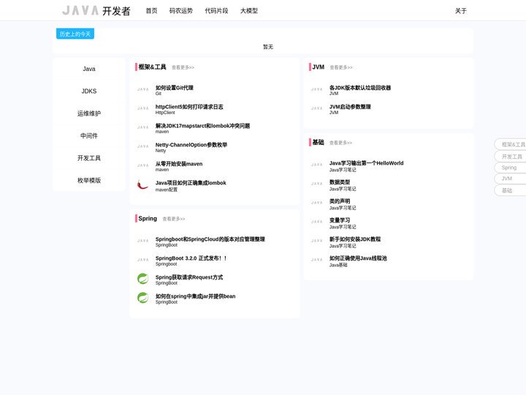526x395 pixels.
Task: Select the 枚举模版 sidebar category
Action: [x=89, y=181]
